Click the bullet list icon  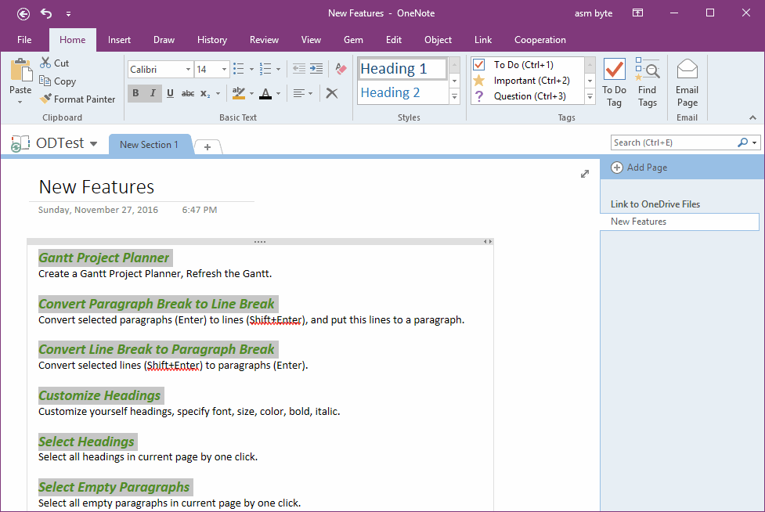point(239,69)
